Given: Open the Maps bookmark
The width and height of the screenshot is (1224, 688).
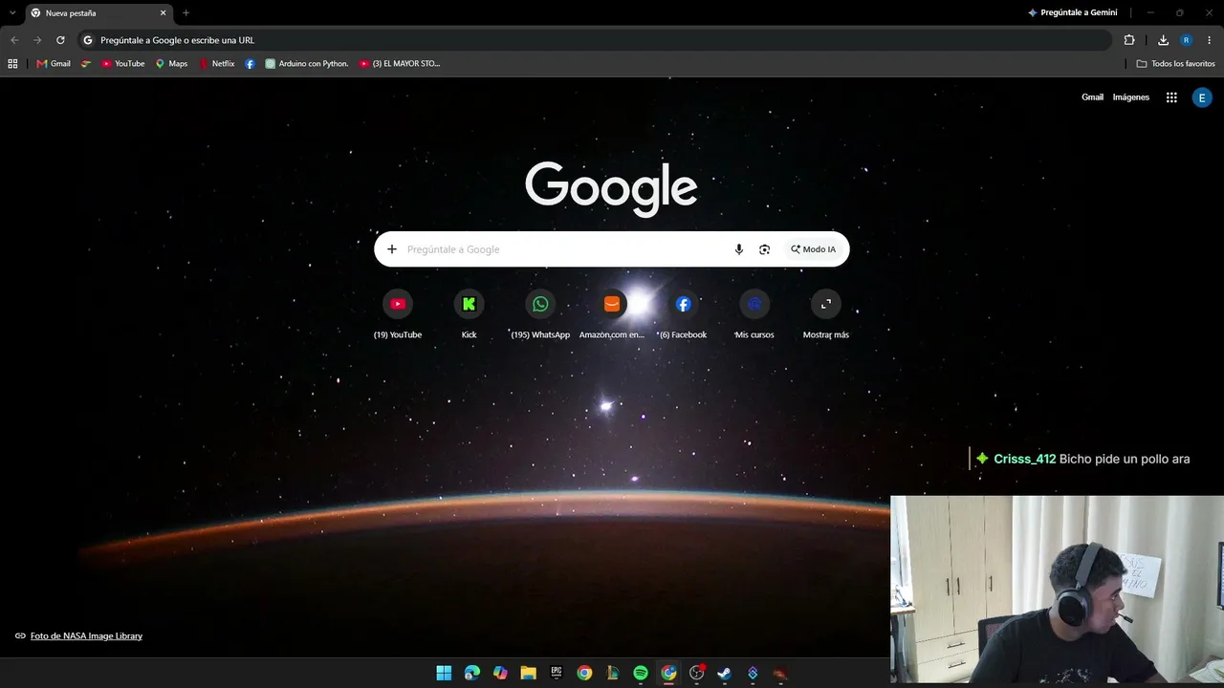Looking at the screenshot, I should [172, 64].
